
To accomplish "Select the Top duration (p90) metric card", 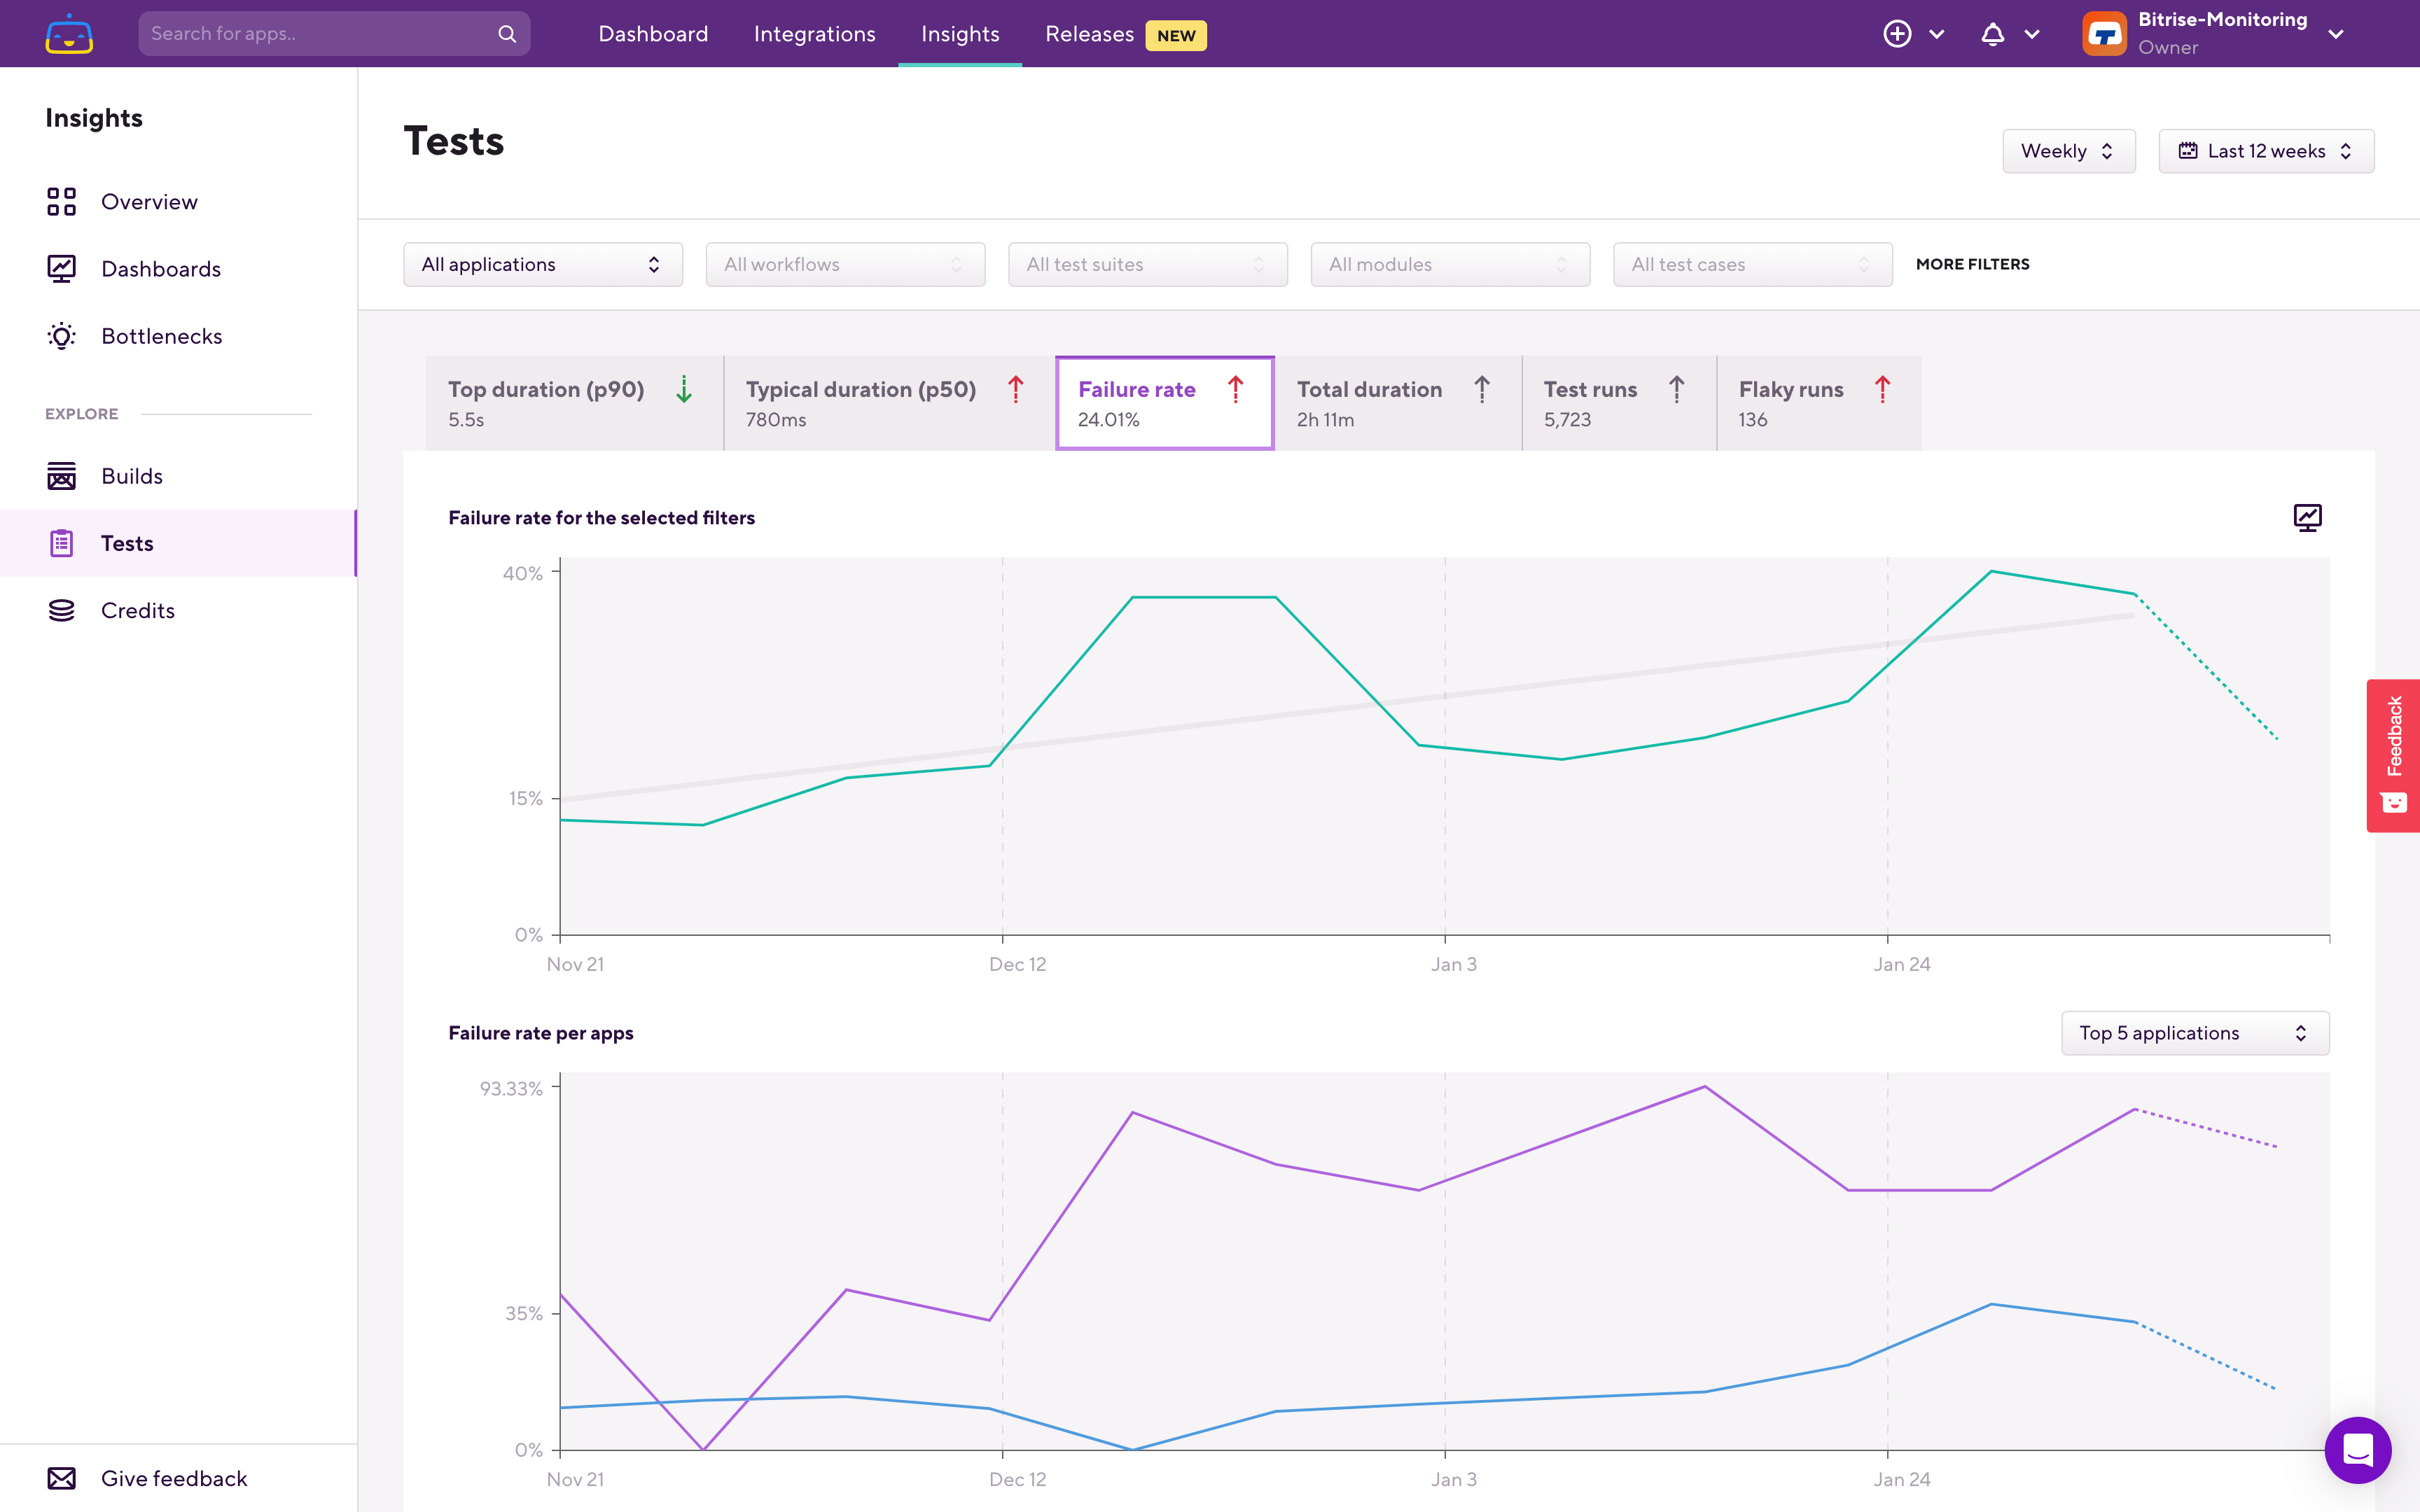I will (x=573, y=403).
